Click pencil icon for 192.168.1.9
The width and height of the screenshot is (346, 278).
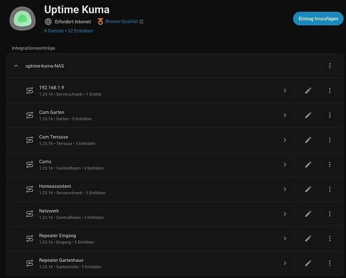coord(308,91)
